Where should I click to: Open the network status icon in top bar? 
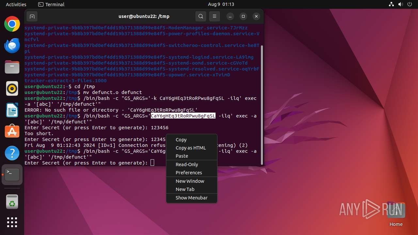(392, 4)
